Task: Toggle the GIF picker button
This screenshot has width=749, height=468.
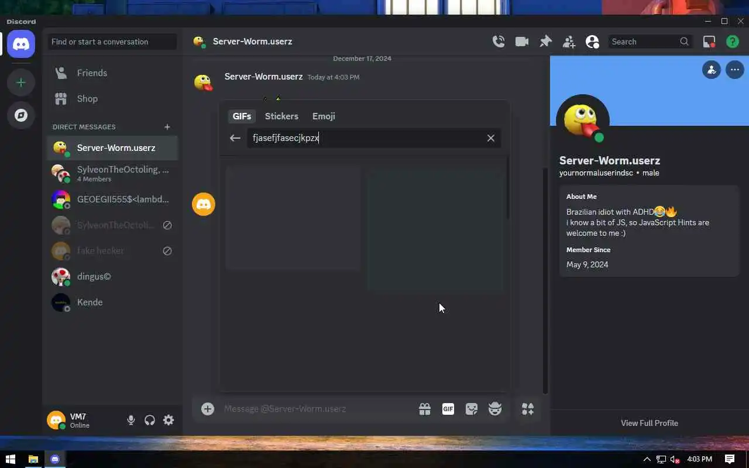Action: click(x=448, y=409)
